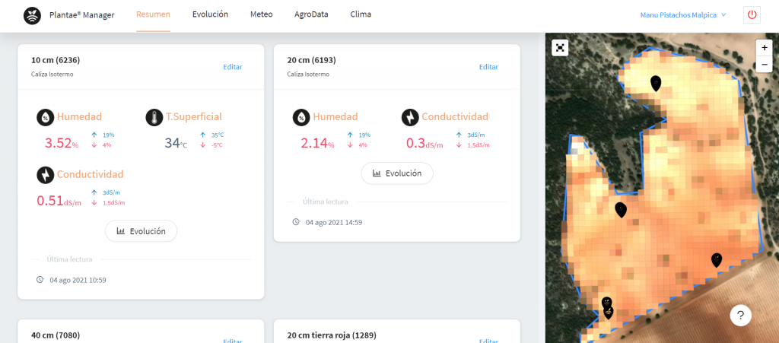Click the Plantae Manager title text

pos(82,15)
